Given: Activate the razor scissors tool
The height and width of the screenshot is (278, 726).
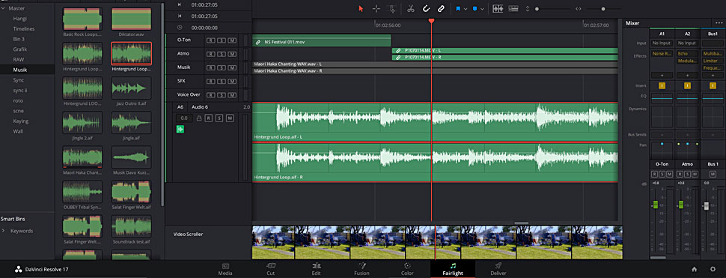Looking at the screenshot, I should pyautogui.click(x=411, y=8).
